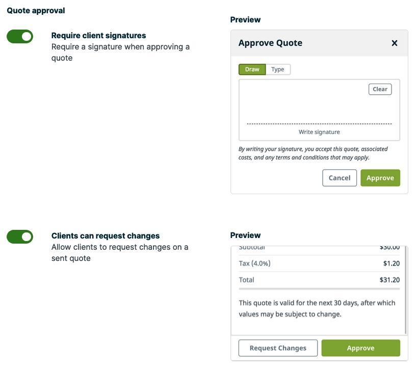The image size is (416, 369).
Task: Close the Approve Quote dialog
Action: (395, 43)
